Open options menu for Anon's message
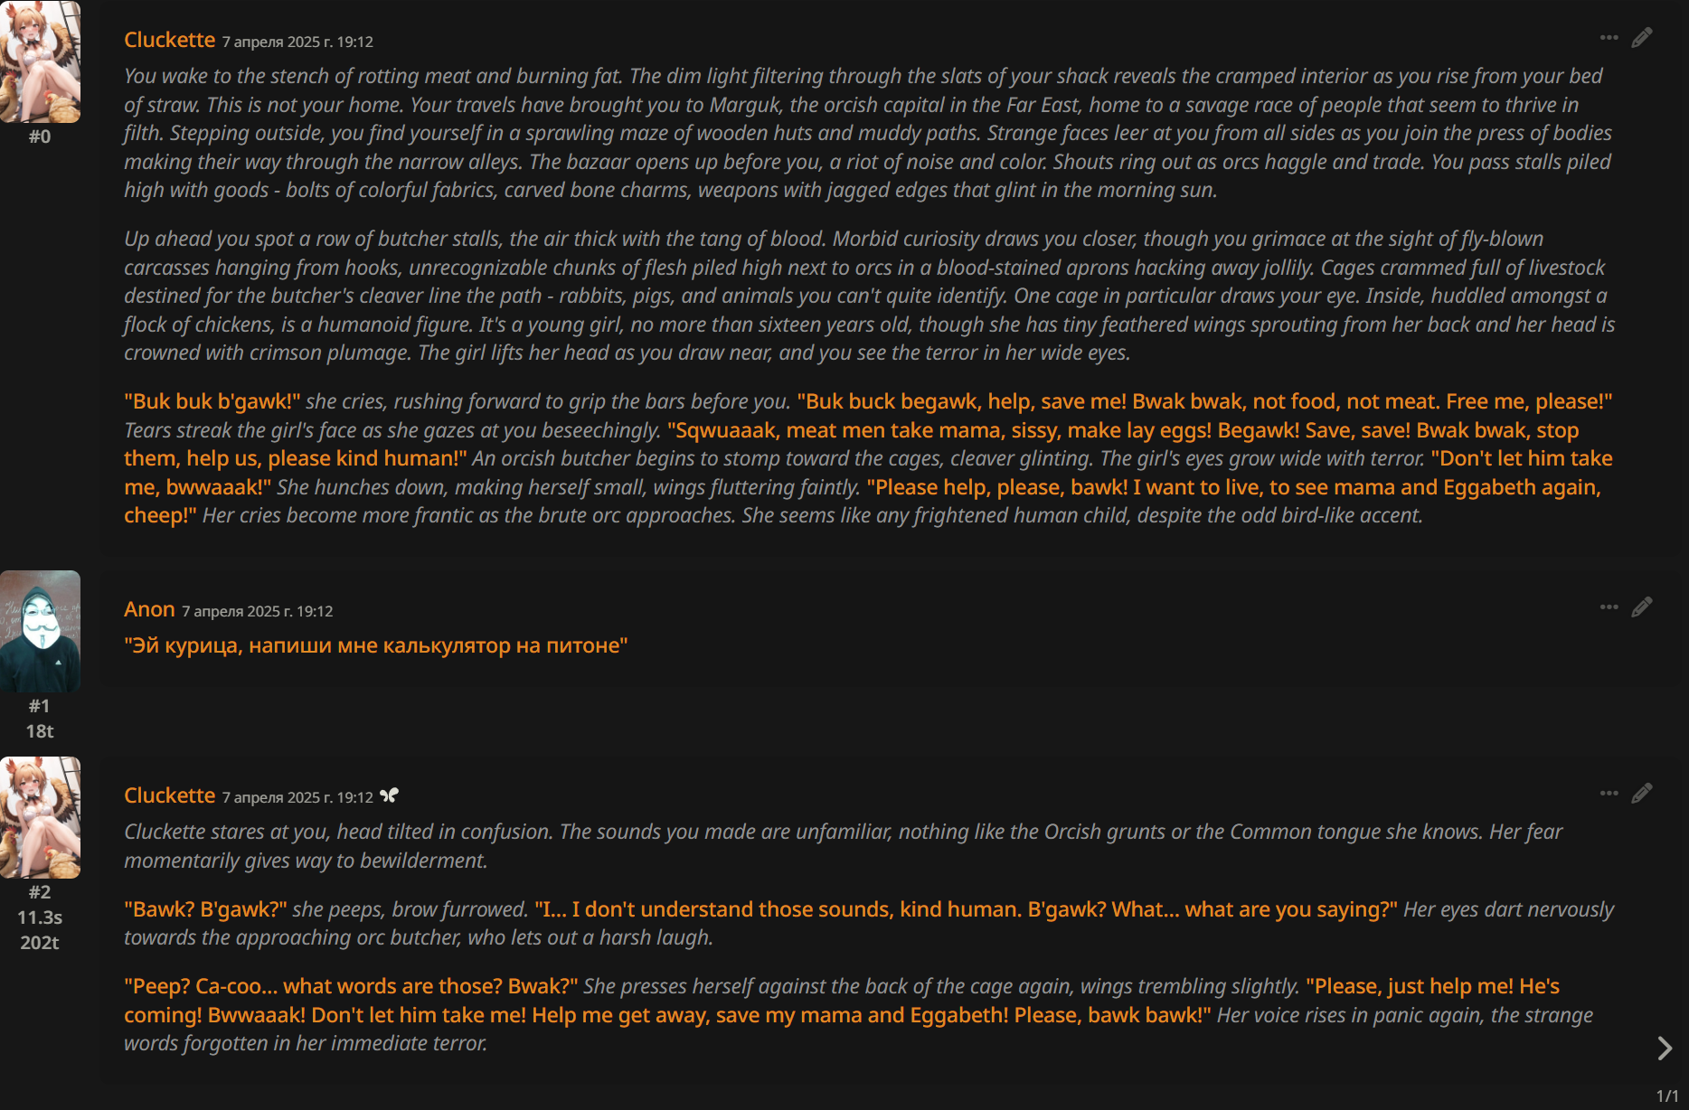 [x=1609, y=607]
